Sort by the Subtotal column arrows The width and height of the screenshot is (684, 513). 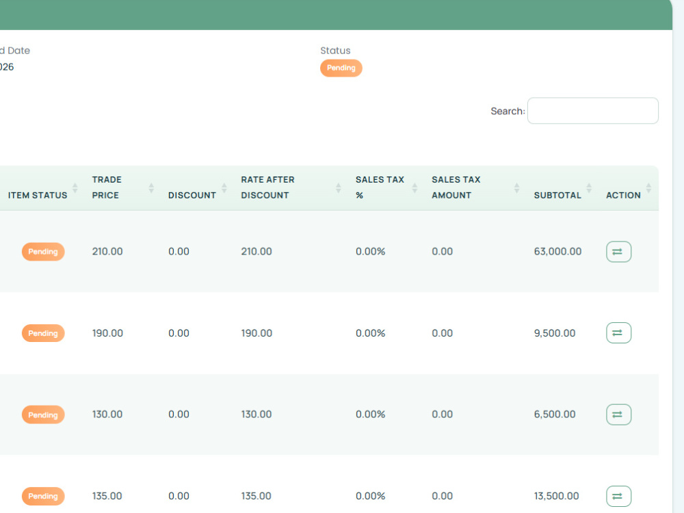589,188
